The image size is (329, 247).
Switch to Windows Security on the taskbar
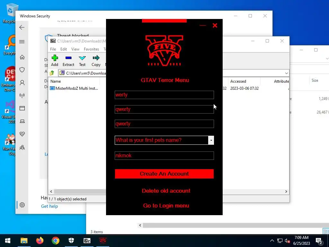71,241
